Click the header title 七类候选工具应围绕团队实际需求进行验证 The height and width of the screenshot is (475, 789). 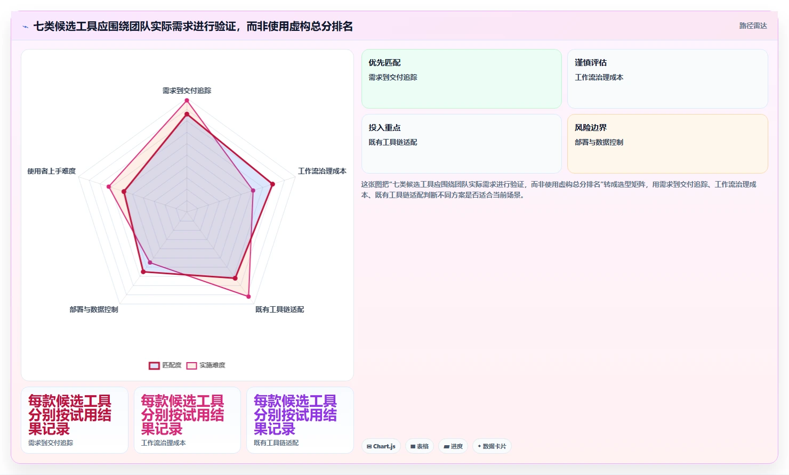tap(193, 26)
